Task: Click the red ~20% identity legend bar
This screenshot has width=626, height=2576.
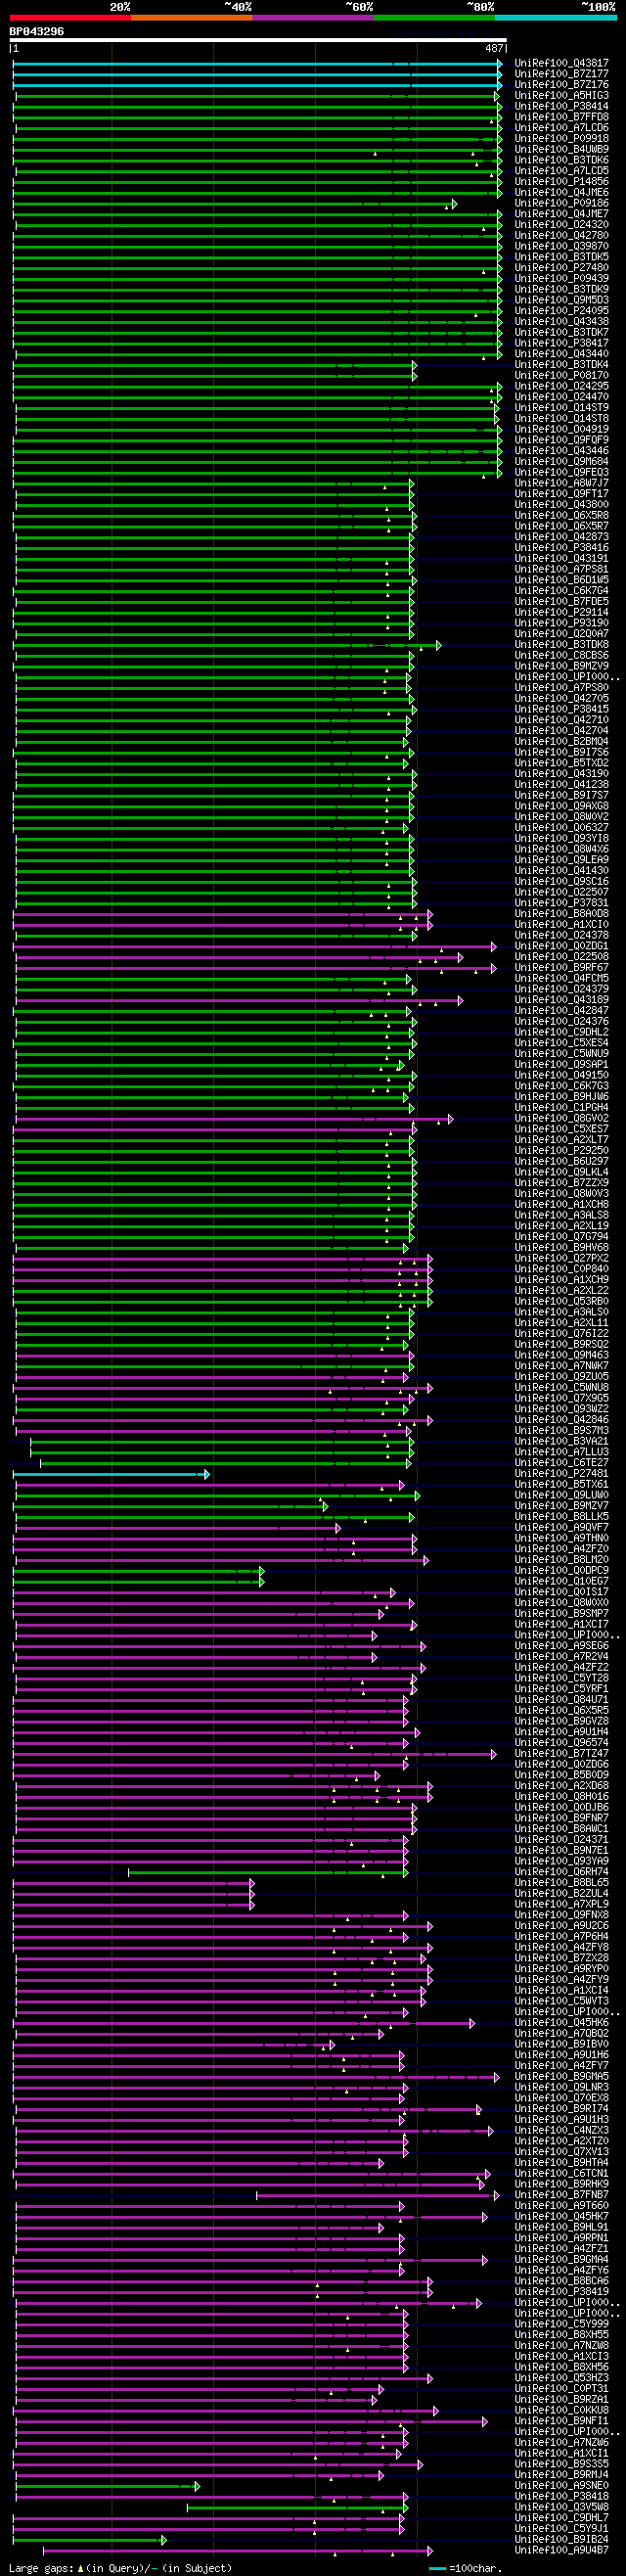Action: (x=70, y=17)
